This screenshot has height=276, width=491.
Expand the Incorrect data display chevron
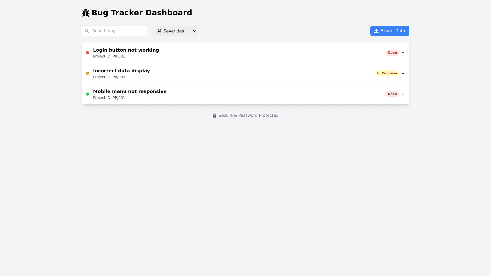(x=403, y=73)
